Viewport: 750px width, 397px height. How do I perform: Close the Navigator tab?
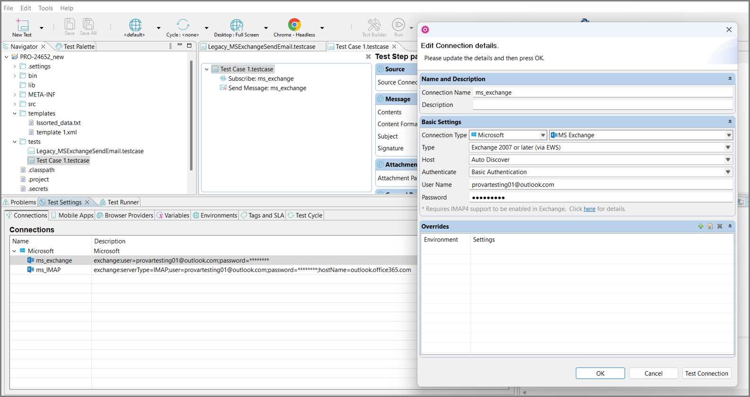click(x=43, y=46)
